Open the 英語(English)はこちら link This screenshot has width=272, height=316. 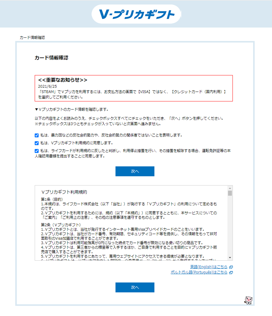[209, 267]
